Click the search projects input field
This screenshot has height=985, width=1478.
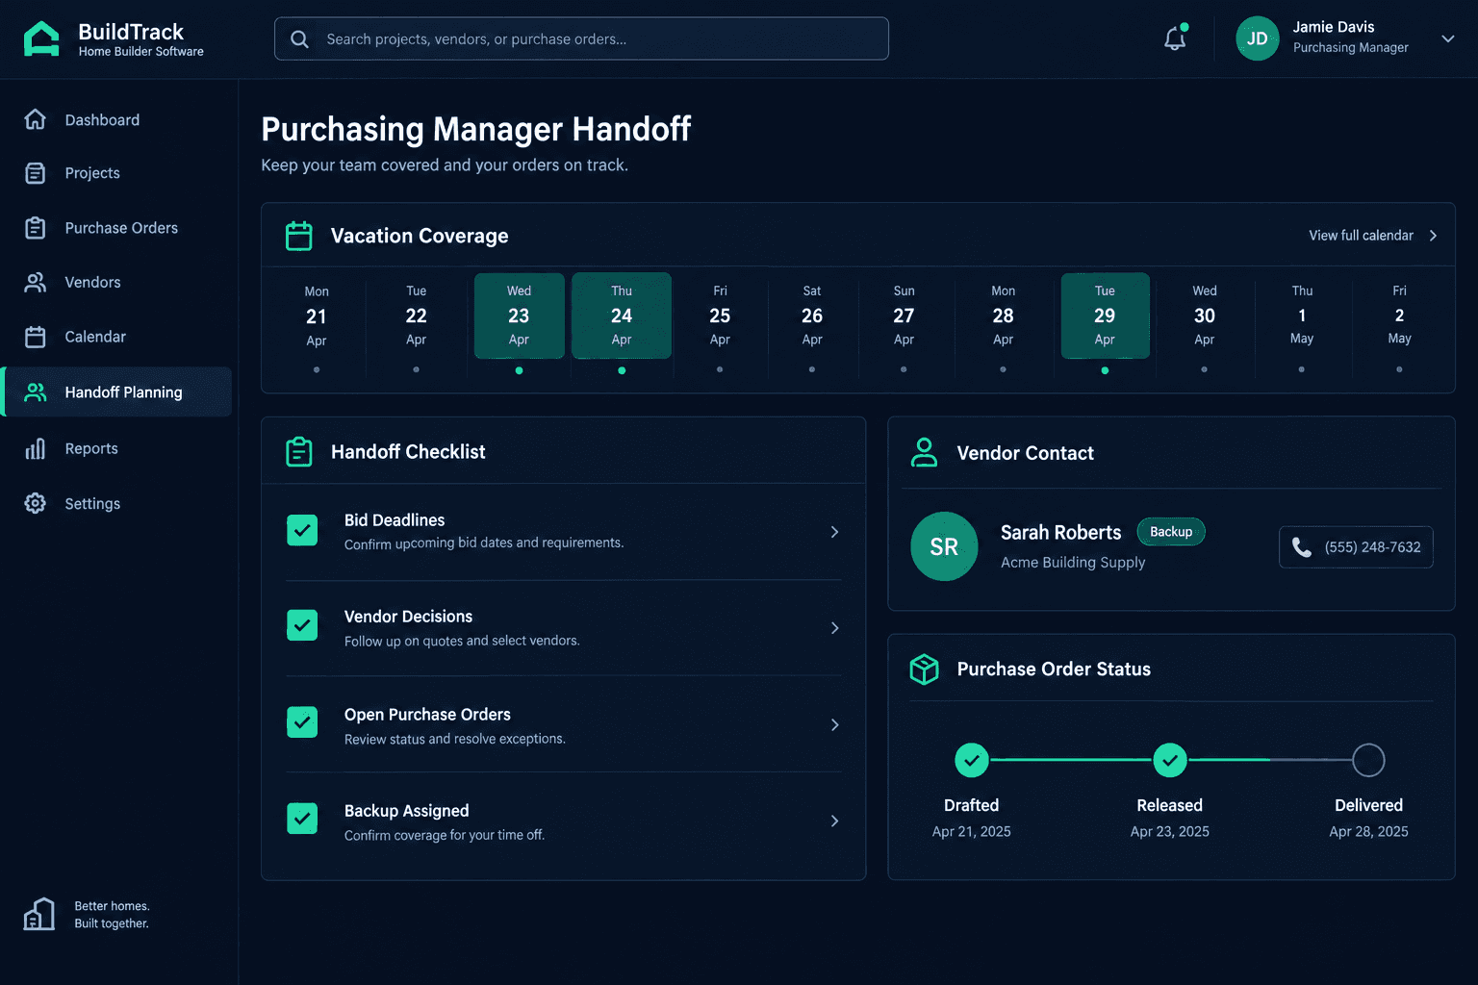[581, 38]
